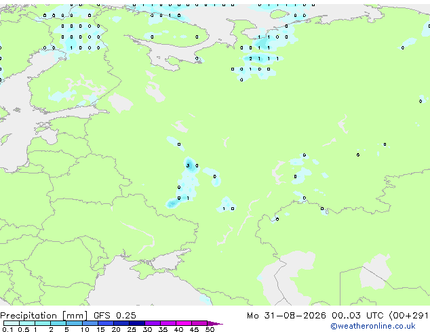This screenshot has width=430, height=332.
Task: Choose the 10–15 mm blue legend swatch
Action: [x=90, y=323]
